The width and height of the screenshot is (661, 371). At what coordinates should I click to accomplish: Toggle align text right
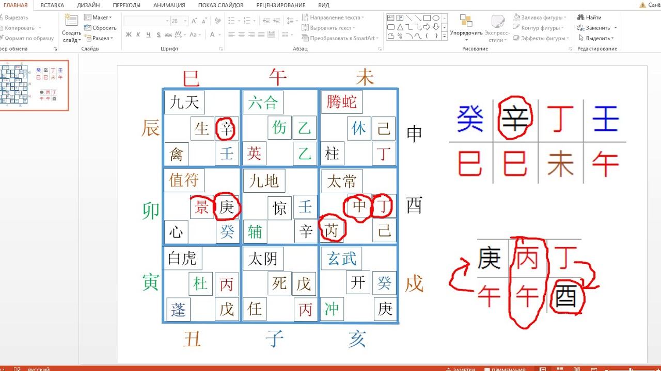click(x=251, y=35)
